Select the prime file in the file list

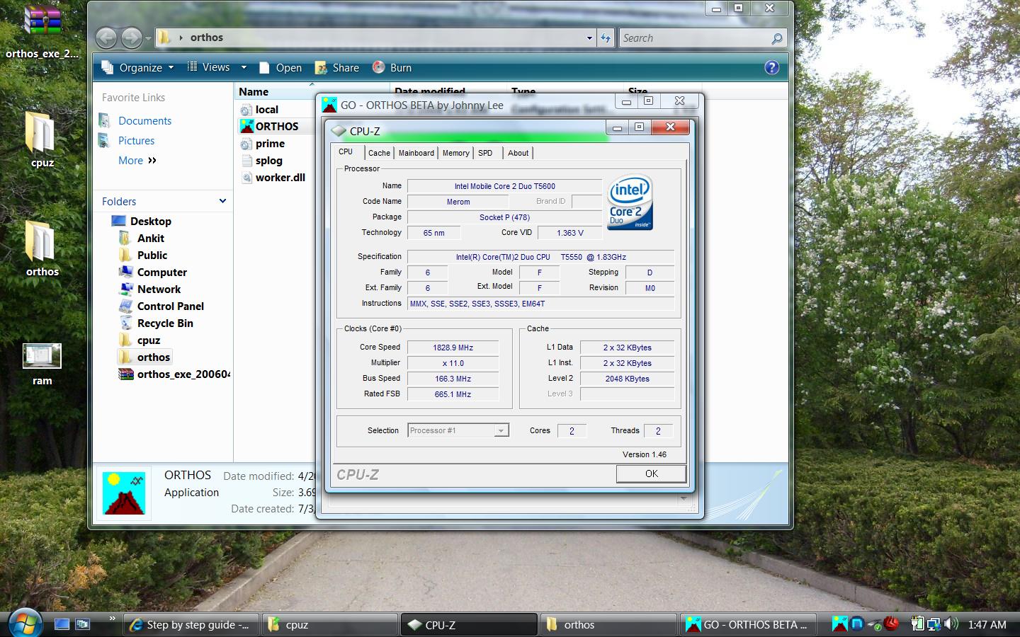pyautogui.click(x=263, y=143)
